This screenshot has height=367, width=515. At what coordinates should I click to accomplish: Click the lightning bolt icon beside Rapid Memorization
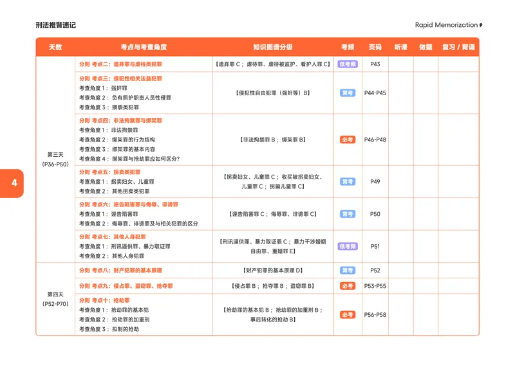(481, 25)
